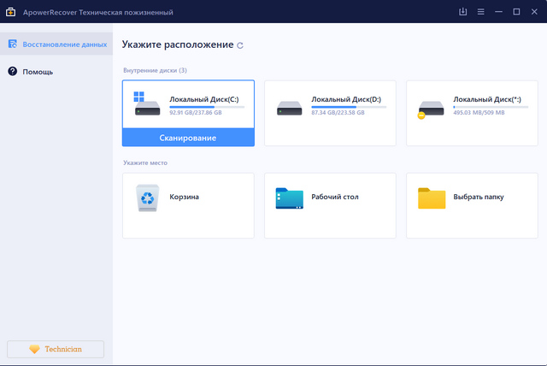547x366 pixels.
Task: Minimize the ApowerRecover window
Action: tap(498, 11)
